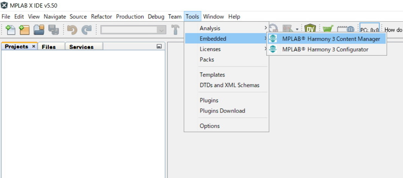Click the Build Project hammer icon
403x178 pixels.
(175, 30)
